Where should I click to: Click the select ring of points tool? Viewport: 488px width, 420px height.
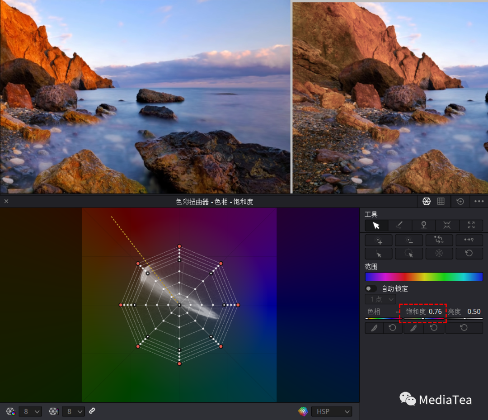(409, 254)
